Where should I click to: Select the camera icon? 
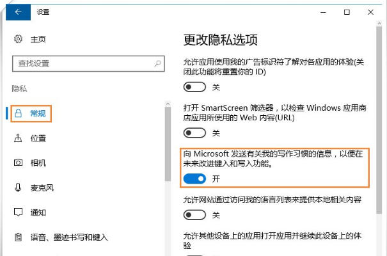pos(18,163)
